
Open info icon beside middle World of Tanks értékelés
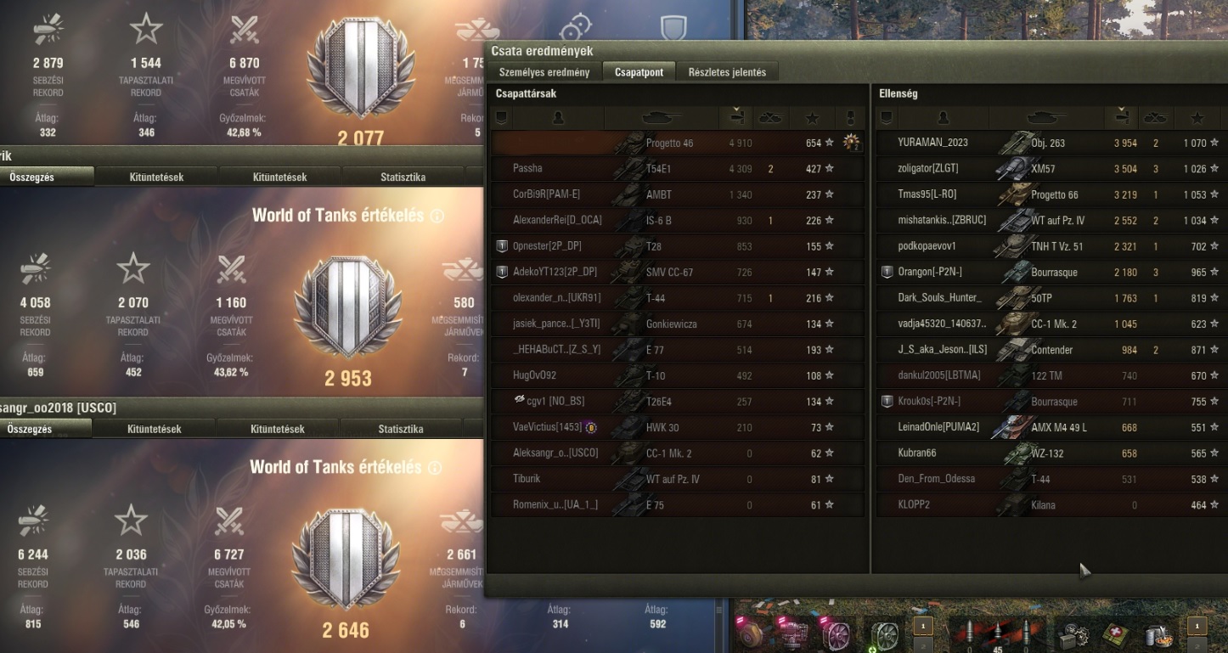point(437,217)
